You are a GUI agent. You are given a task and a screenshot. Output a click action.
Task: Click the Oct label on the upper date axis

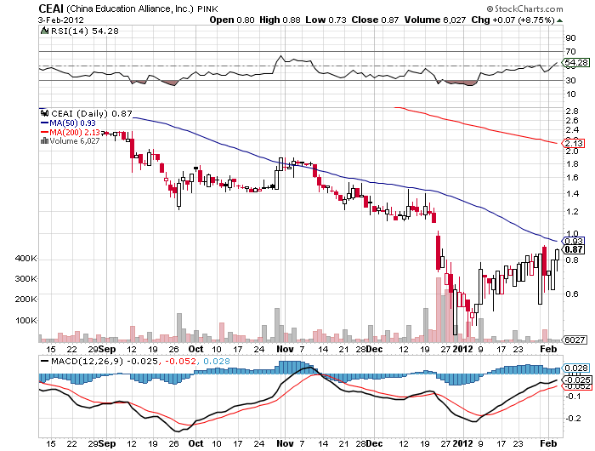[x=195, y=349]
